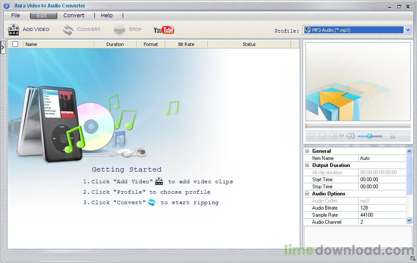Open the Convert menu
The width and height of the screenshot is (417, 263).
point(74,15)
